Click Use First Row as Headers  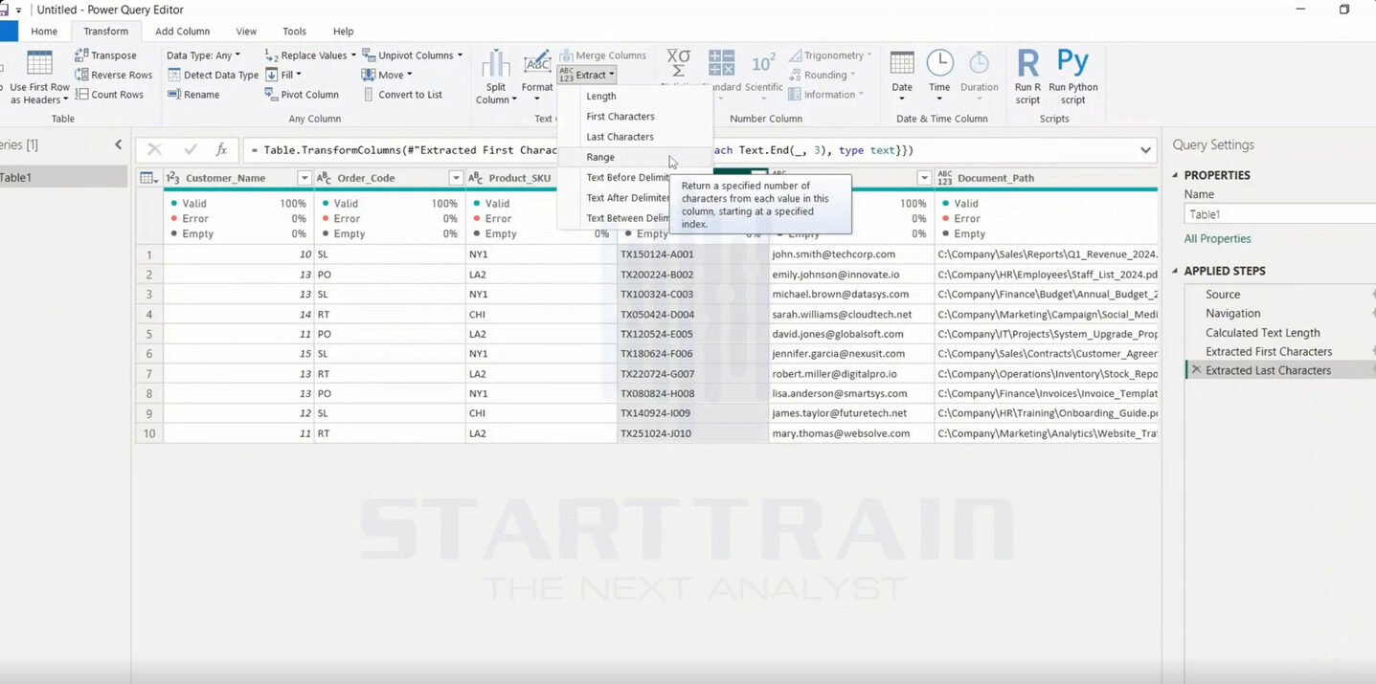[39, 77]
